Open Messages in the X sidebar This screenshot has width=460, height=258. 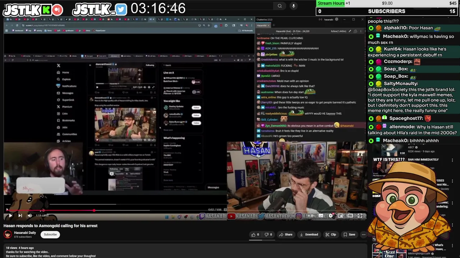tap(65, 93)
